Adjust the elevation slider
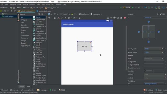The image size is (167, 94). [x=148, y=71]
